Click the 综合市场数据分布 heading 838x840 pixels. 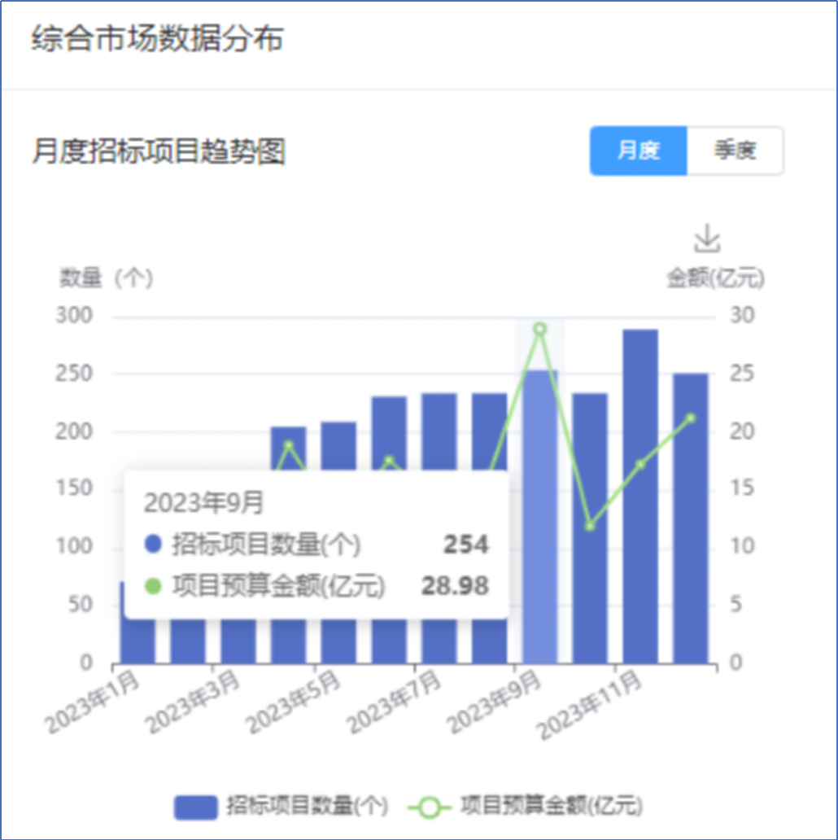(157, 38)
